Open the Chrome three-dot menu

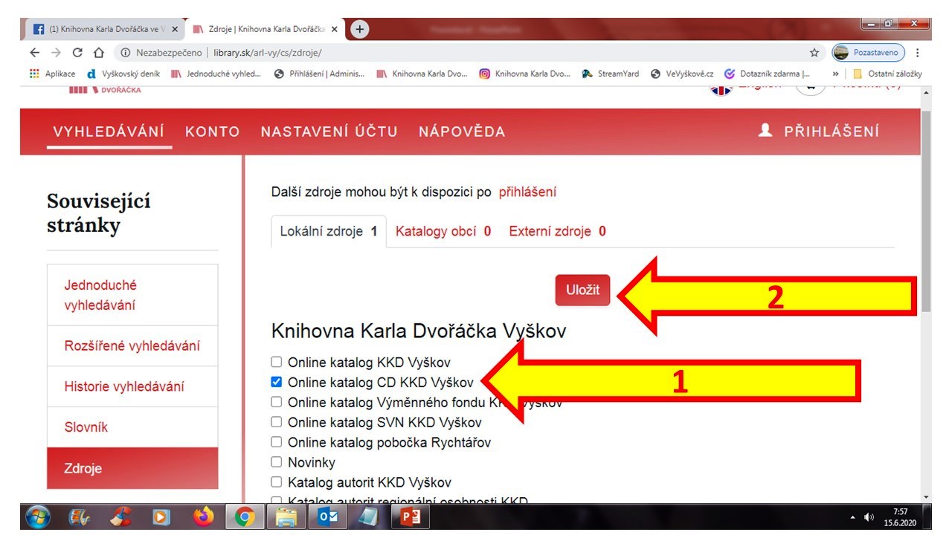coord(918,53)
